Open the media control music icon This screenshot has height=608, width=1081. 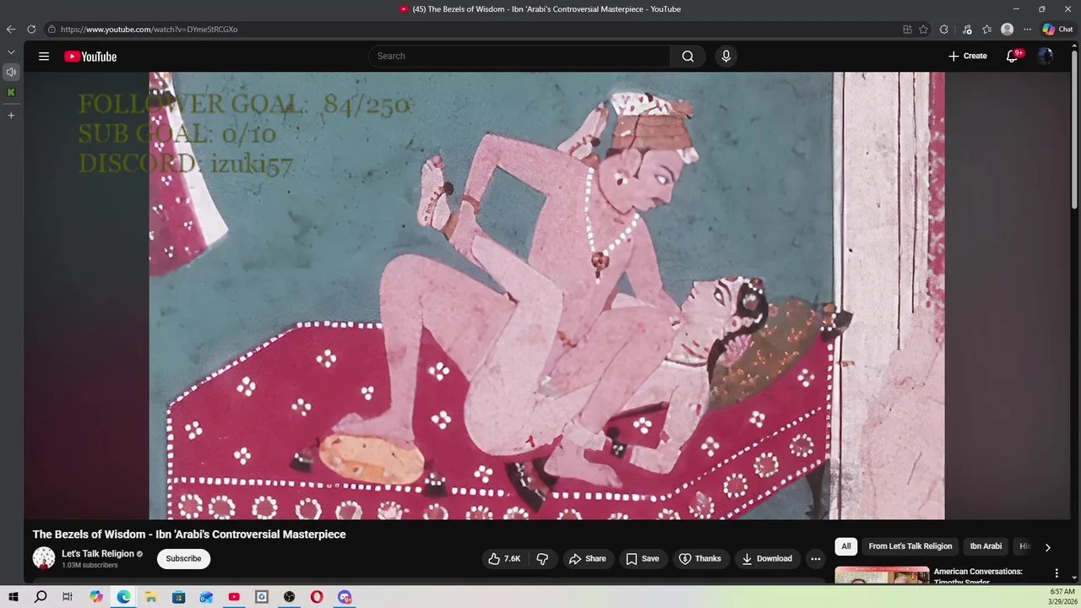967,30
